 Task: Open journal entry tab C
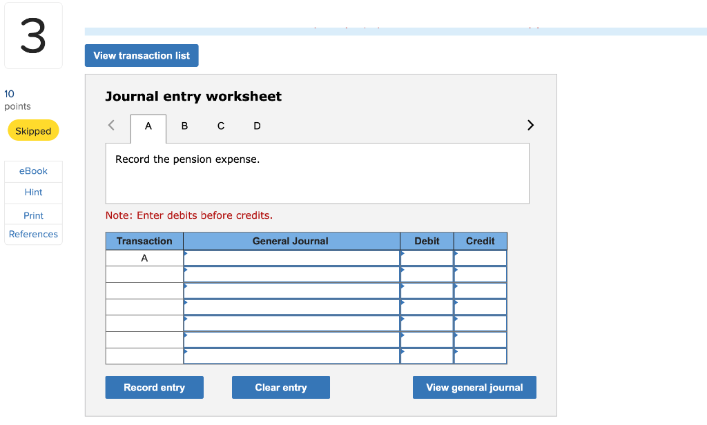click(220, 126)
